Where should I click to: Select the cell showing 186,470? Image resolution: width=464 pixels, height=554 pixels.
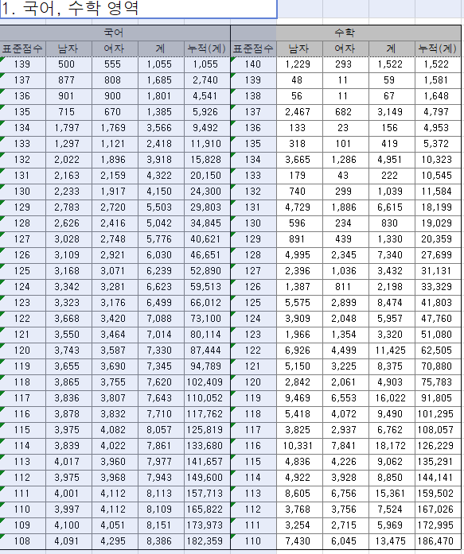coord(438,541)
